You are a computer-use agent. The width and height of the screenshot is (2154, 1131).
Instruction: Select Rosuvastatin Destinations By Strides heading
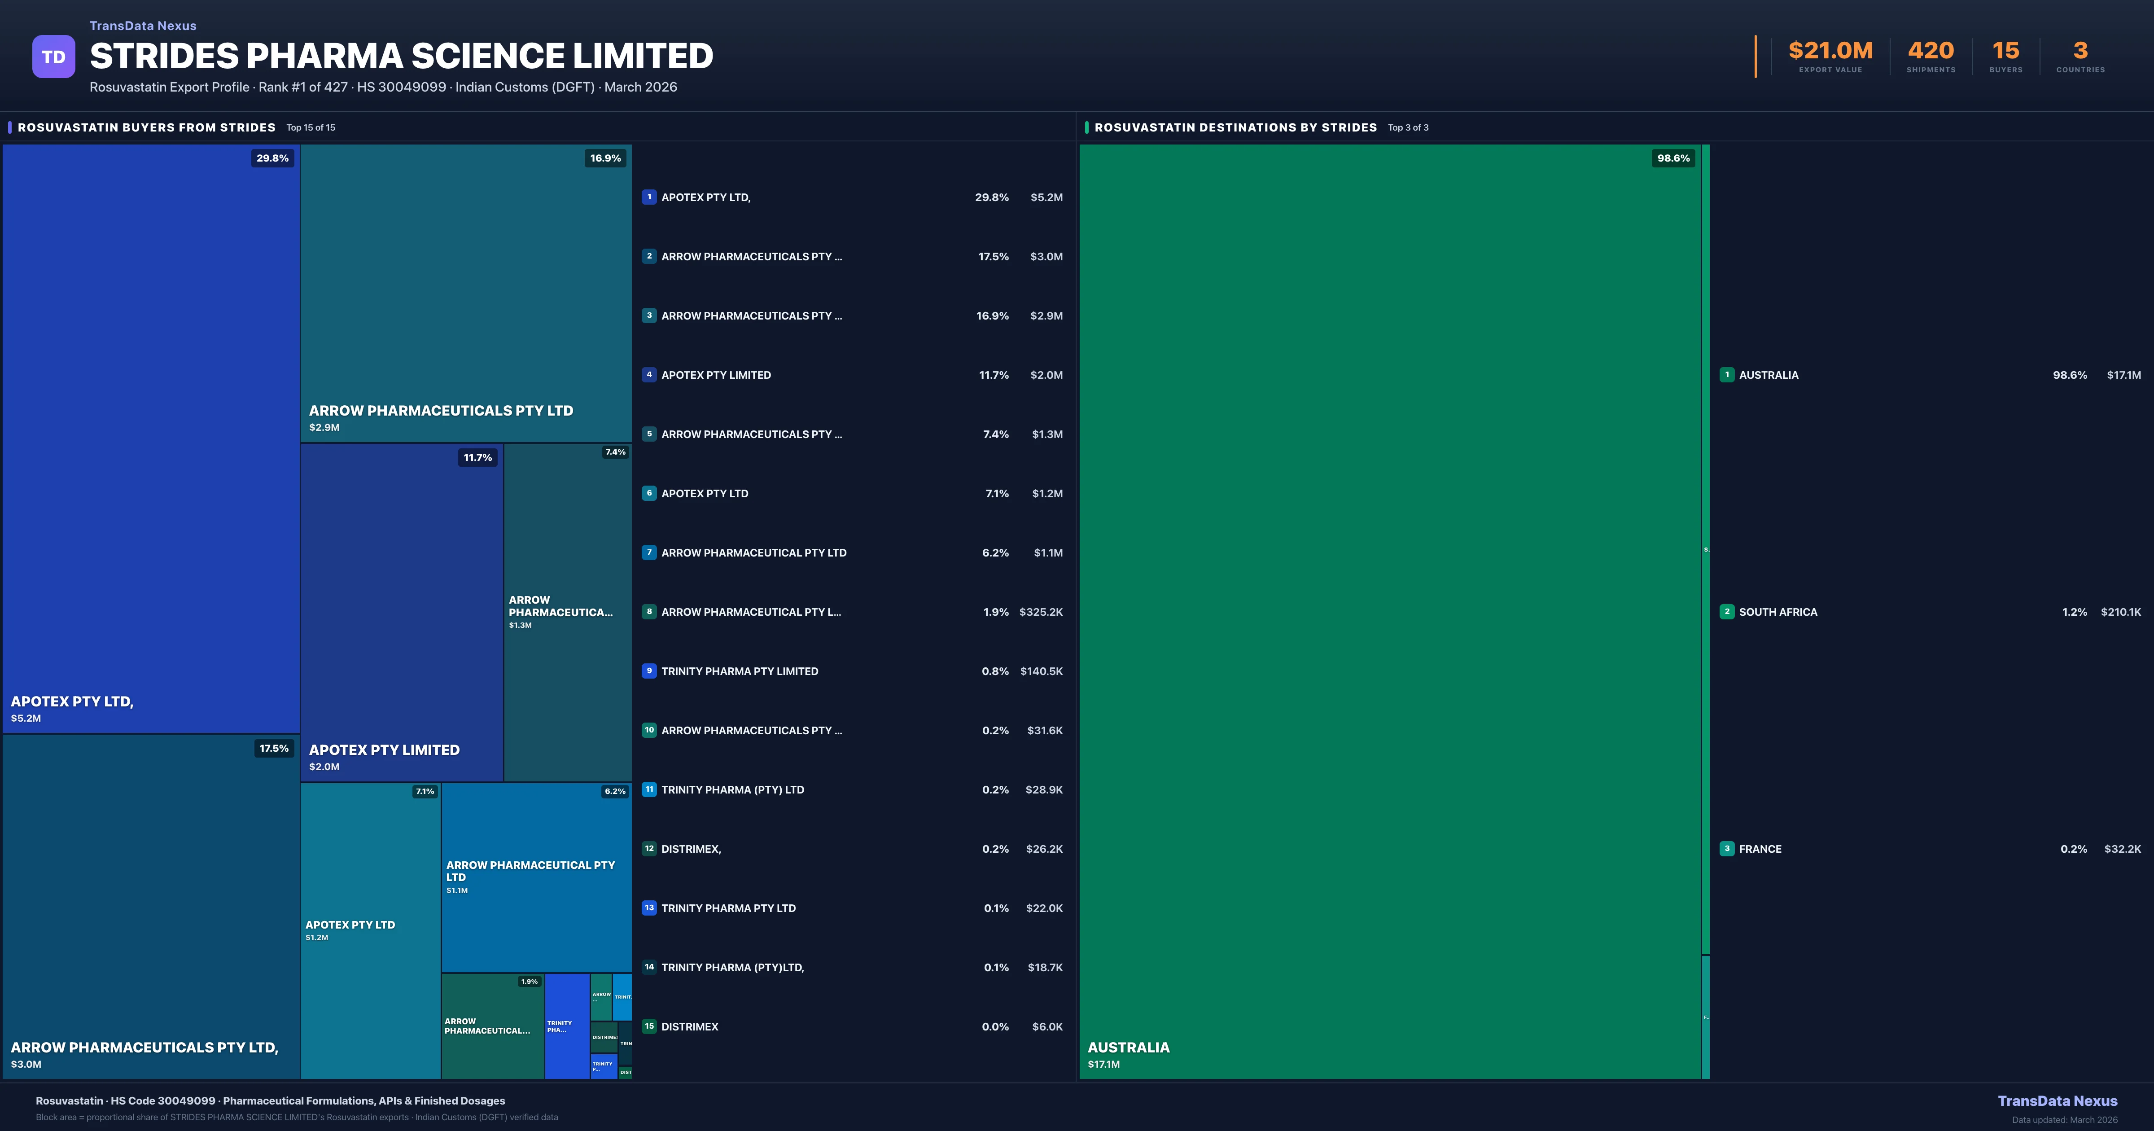pos(1235,127)
